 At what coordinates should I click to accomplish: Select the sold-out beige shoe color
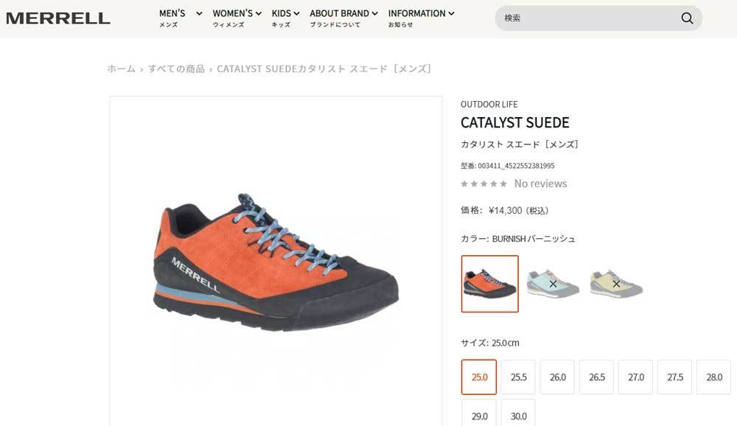616,284
